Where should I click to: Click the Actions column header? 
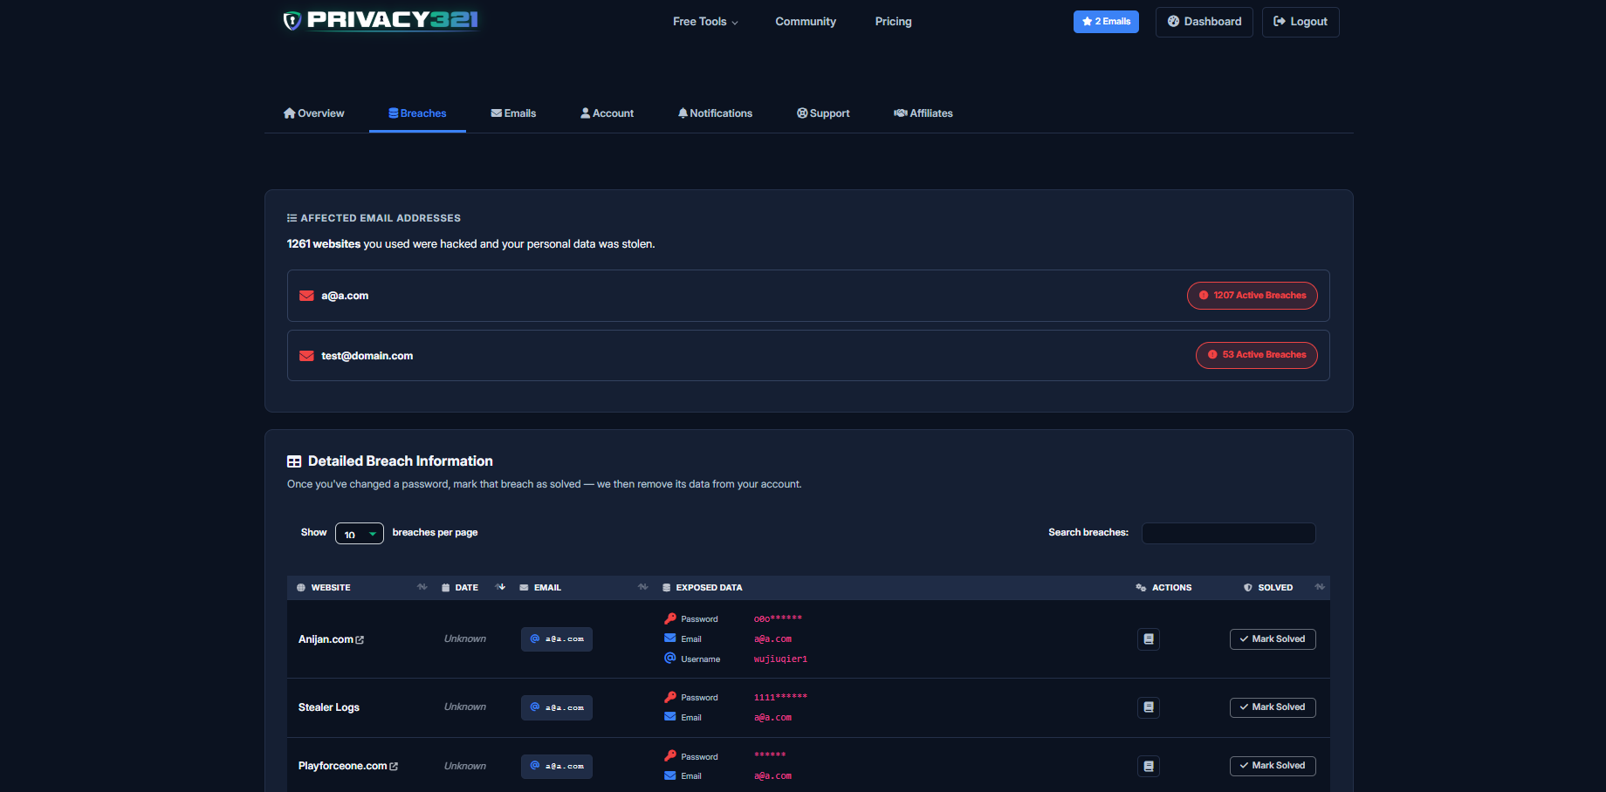coord(1163,588)
